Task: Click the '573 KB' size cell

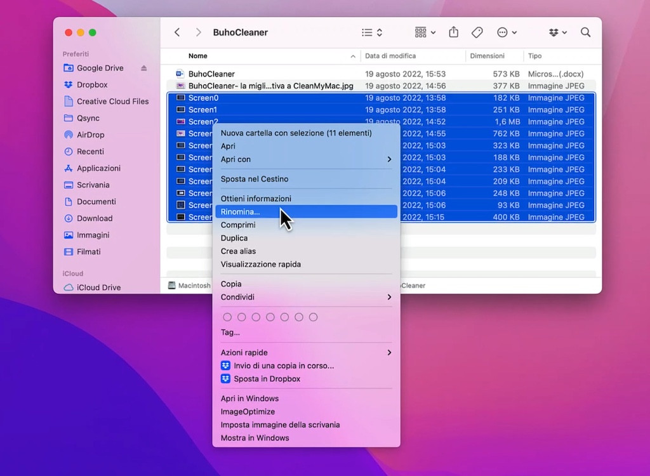Action: [506, 74]
